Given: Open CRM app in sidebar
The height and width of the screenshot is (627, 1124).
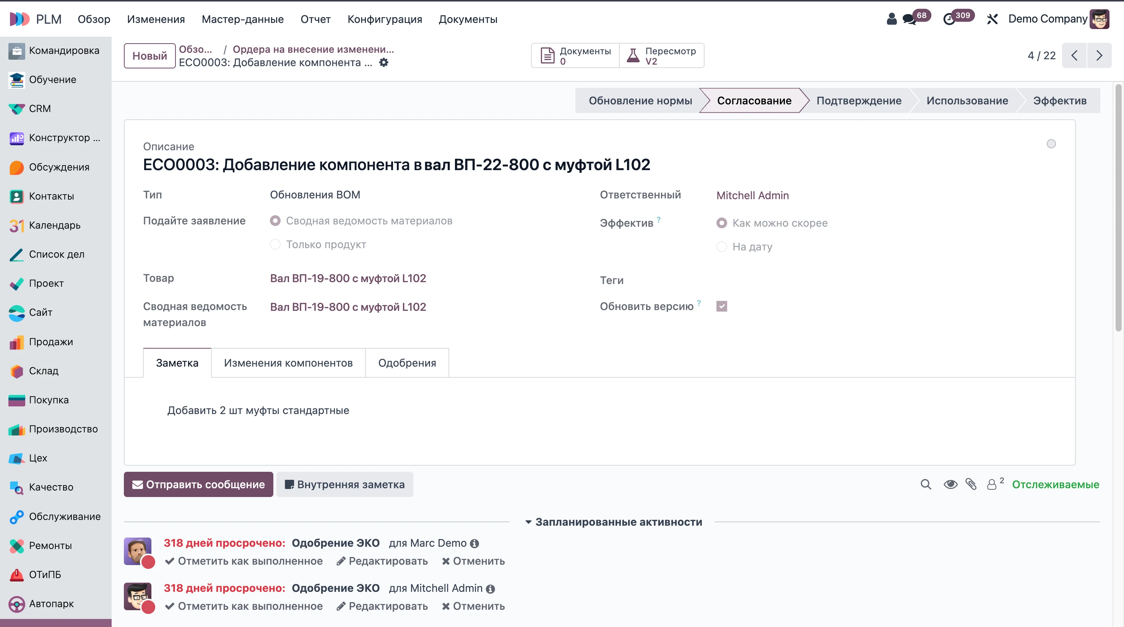Looking at the screenshot, I should (x=55, y=109).
